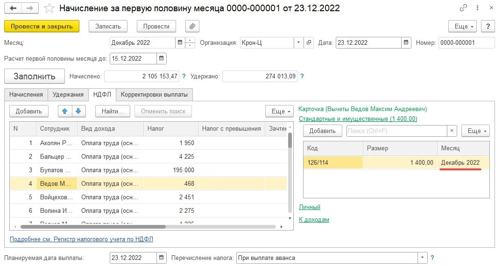Click the Найти... button

point(113,111)
